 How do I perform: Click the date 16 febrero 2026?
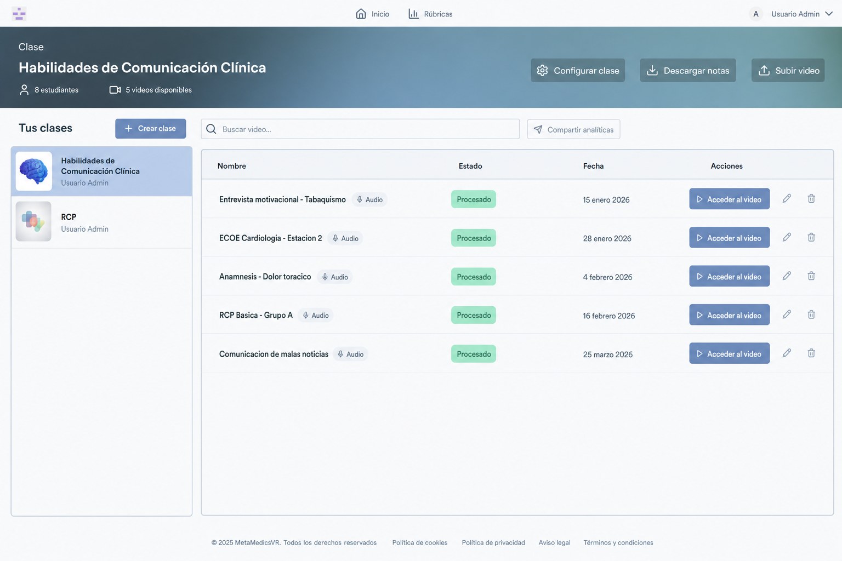609,316
